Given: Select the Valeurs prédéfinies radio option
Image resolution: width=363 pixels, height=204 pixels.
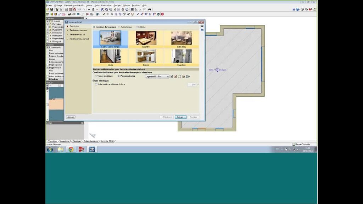Looking at the screenshot, I should click(x=96, y=76).
